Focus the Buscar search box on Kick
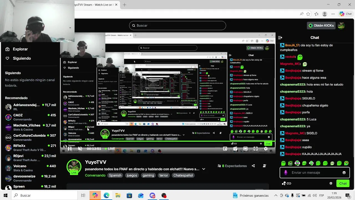The height and width of the screenshot is (200, 355). click(x=177, y=26)
